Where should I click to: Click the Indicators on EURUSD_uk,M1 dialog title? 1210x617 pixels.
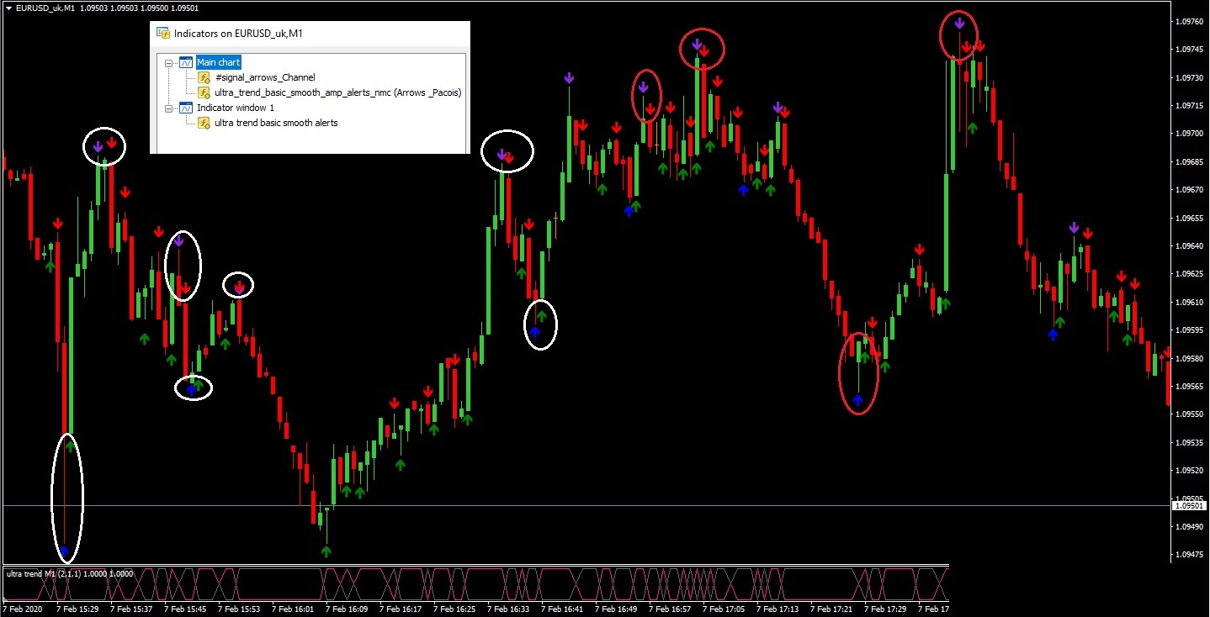pos(237,34)
